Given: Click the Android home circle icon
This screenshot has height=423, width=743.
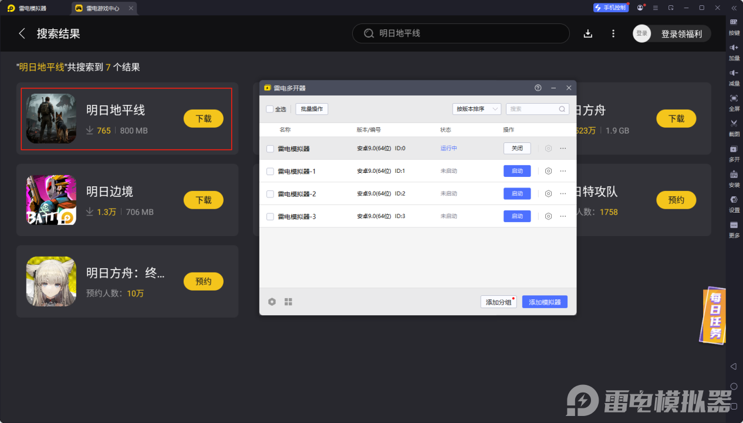Looking at the screenshot, I should pos(734,386).
